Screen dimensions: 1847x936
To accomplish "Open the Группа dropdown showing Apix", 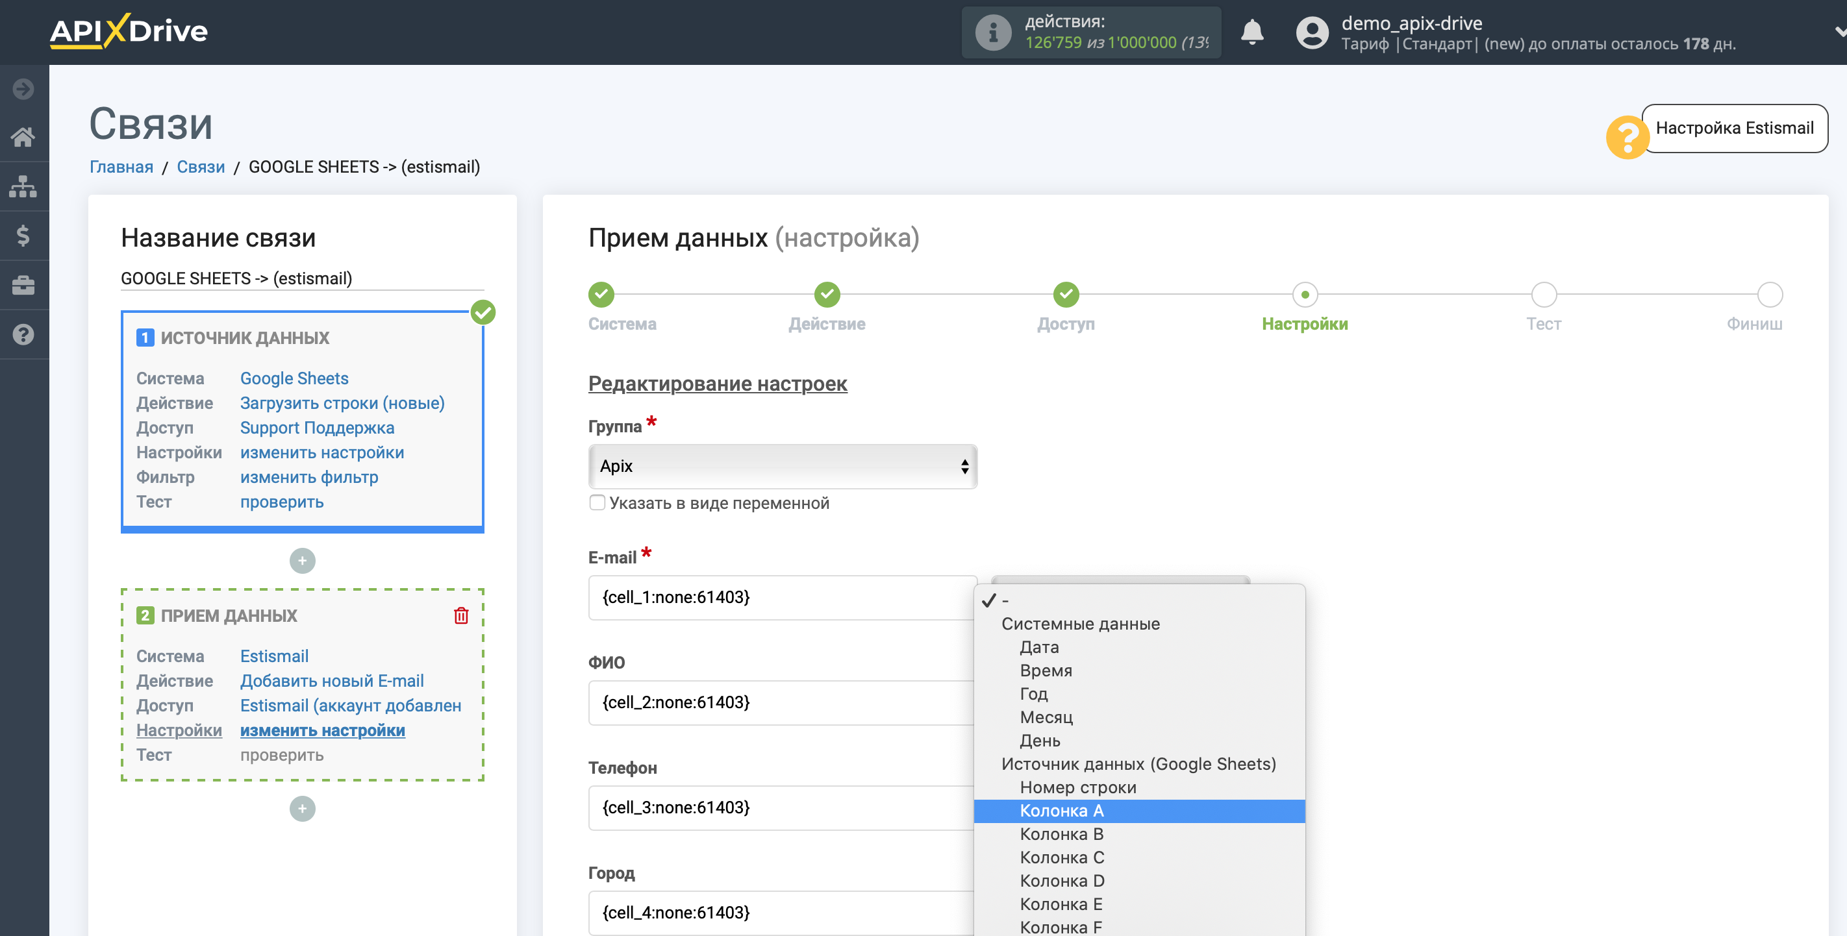I will click(783, 466).
